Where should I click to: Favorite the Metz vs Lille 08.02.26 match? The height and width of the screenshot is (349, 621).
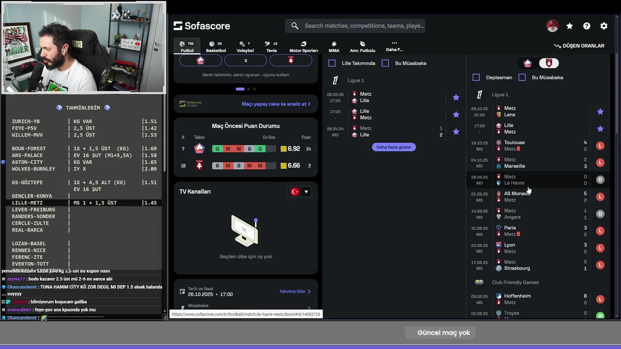click(456, 97)
